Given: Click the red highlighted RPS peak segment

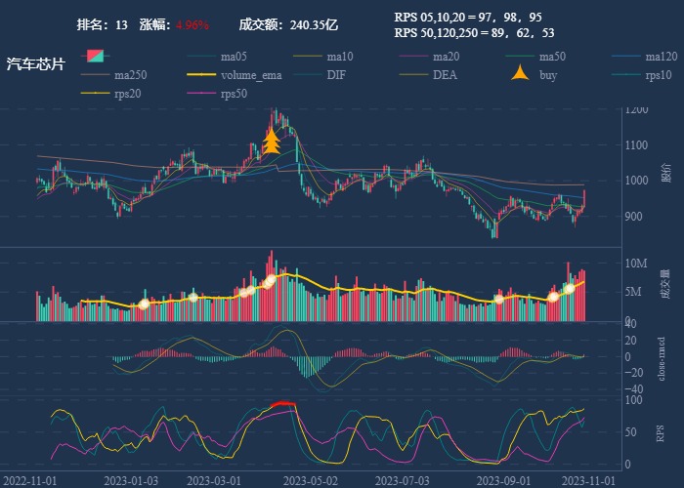Looking at the screenshot, I should pos(282,403).
